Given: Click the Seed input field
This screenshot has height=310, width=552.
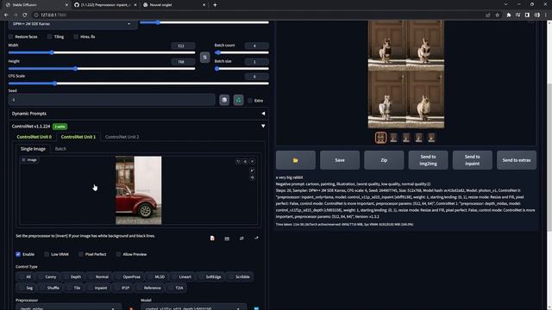Looking at the screenshot, I should click(111, 100).
